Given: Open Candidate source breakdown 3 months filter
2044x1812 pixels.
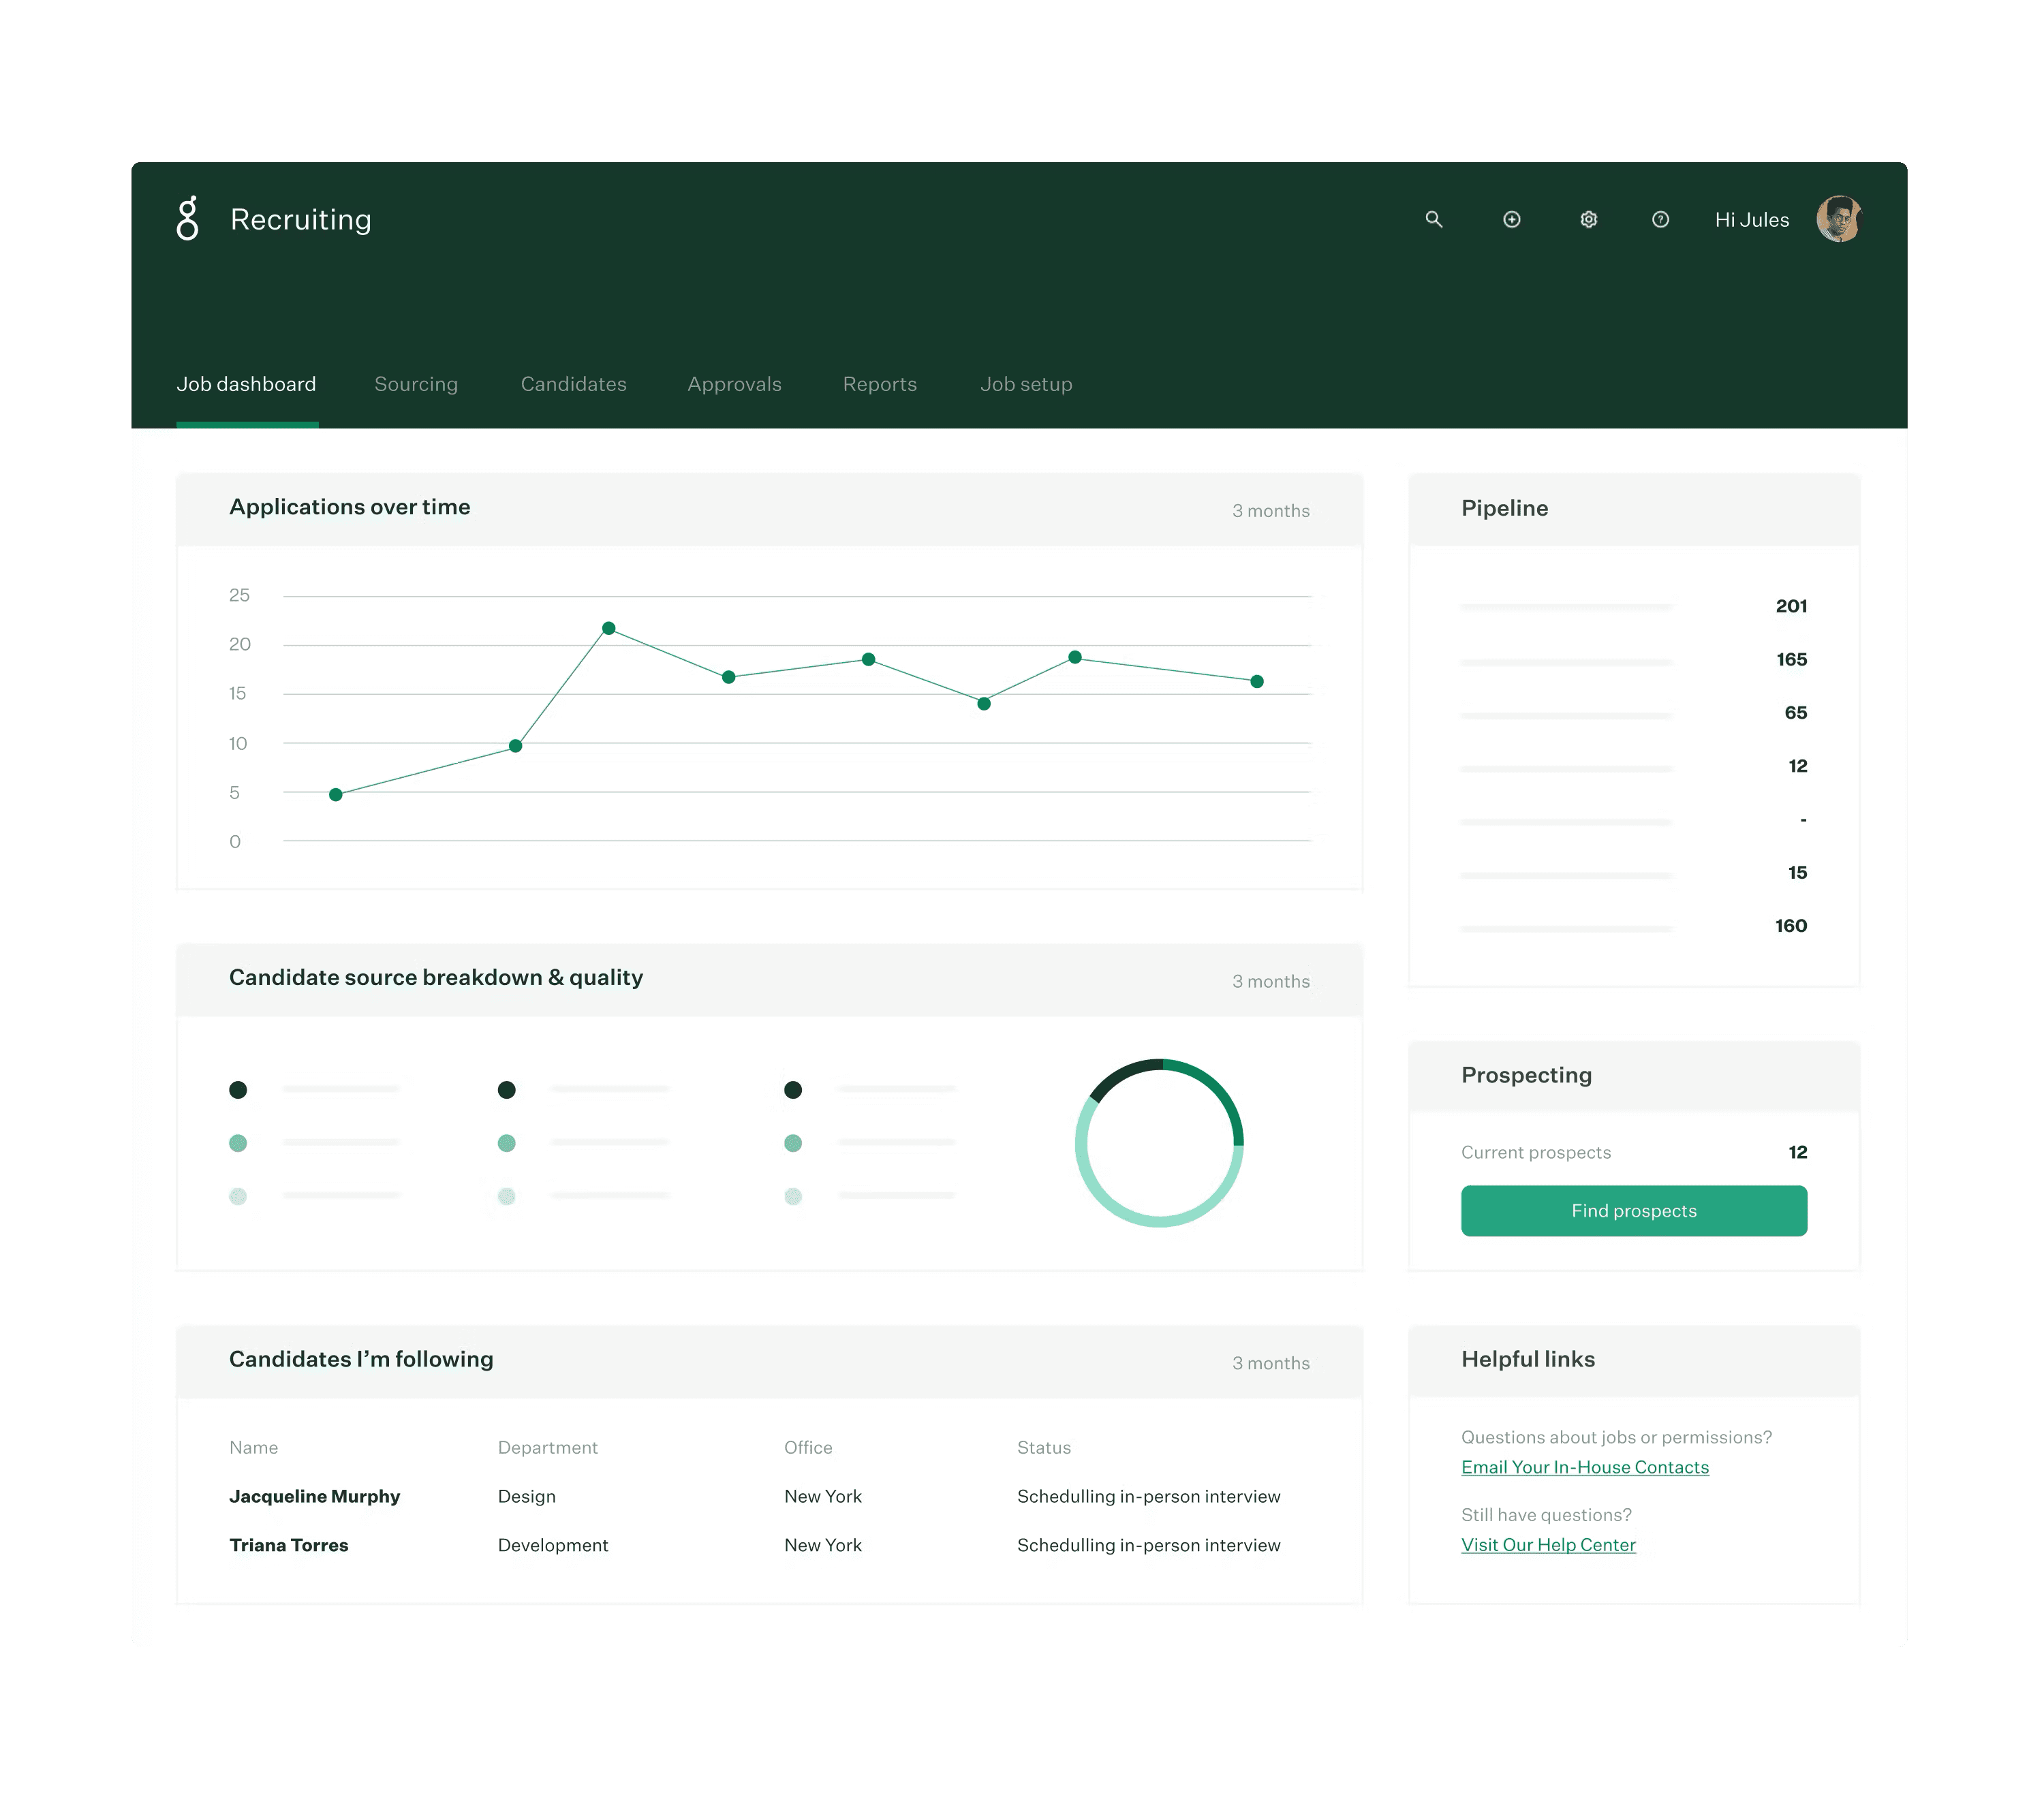Looking at the screenshot, I should 1270,981.
